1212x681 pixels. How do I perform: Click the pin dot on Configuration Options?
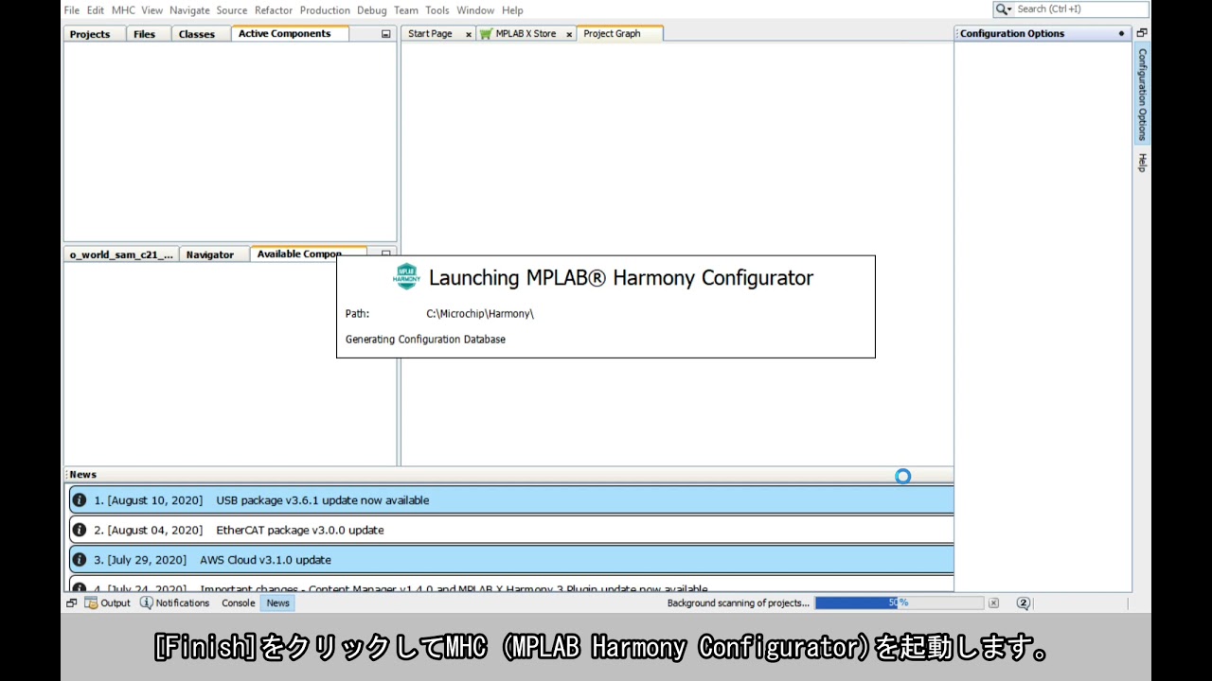1122,34
